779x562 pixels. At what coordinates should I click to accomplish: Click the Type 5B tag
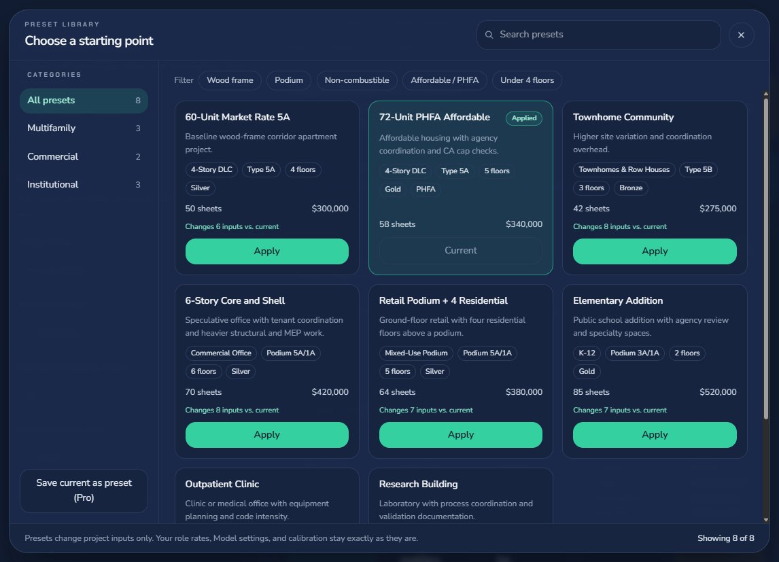[x=699, y=170]
